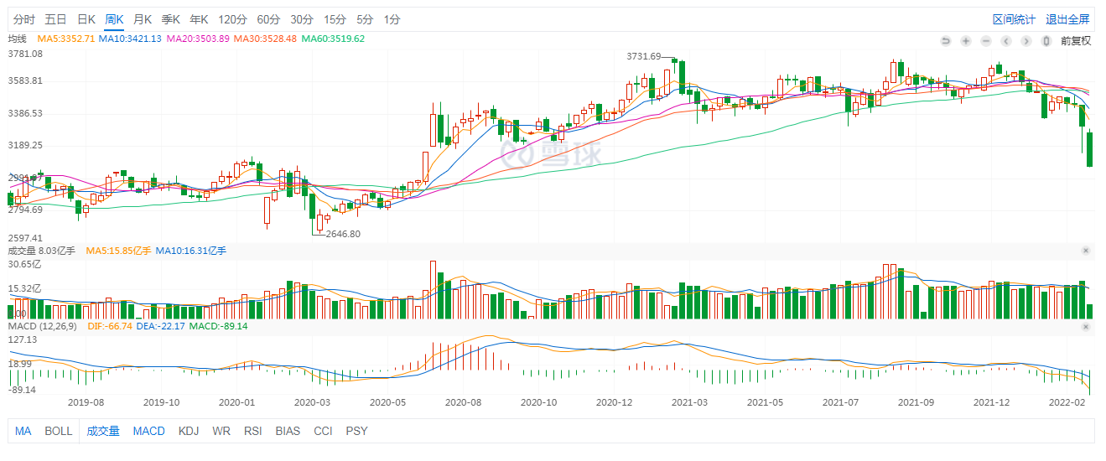Screen dimensions: 1106x461
Task: Click the 2019-08 date axis label
Action: [86, 402]
